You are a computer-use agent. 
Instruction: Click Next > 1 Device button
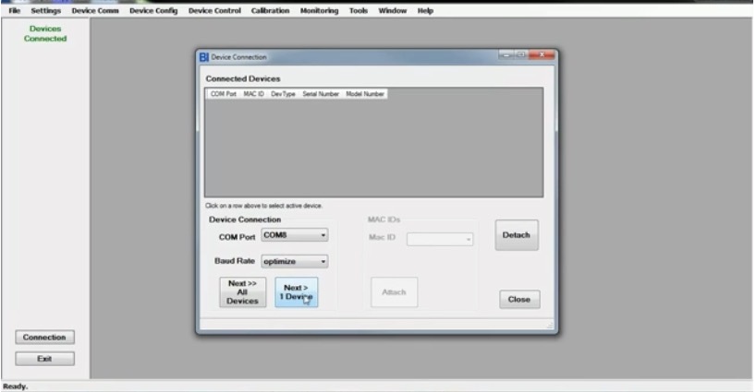point(296,292)
